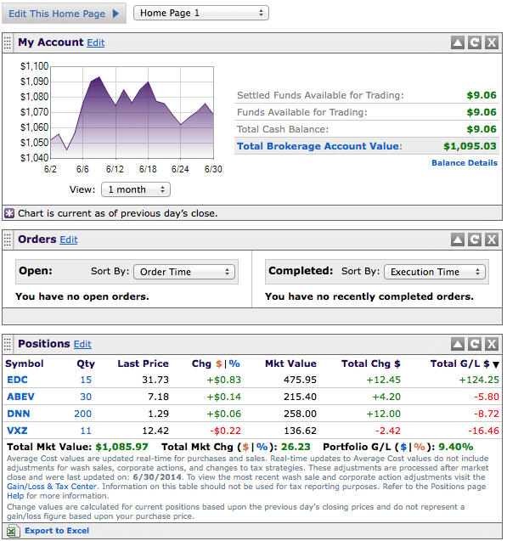Image resolution: width=507 pixels, height=541 pixels.
Task: Click the account value chart area
Action: coord(132,113)
